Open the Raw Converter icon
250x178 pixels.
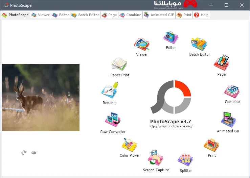[x=113, y=120]
